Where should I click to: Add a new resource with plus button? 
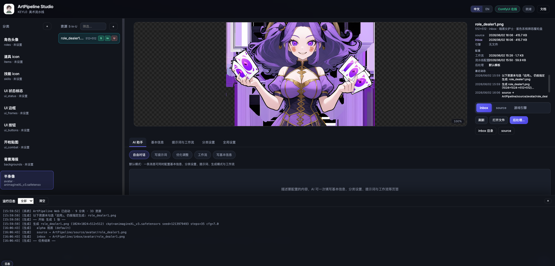click(113, 26)
